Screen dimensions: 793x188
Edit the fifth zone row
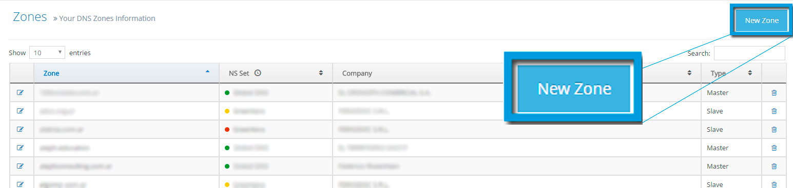pyautogui.click(x=21, y=166)
